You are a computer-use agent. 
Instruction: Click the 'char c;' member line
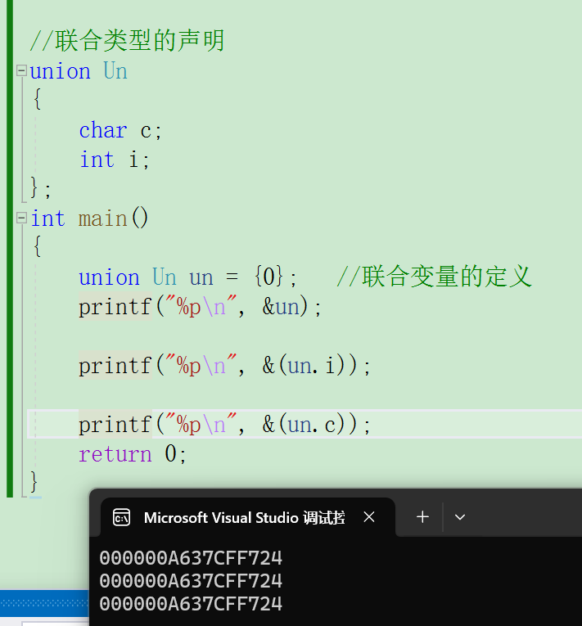(x=120, y=130)
